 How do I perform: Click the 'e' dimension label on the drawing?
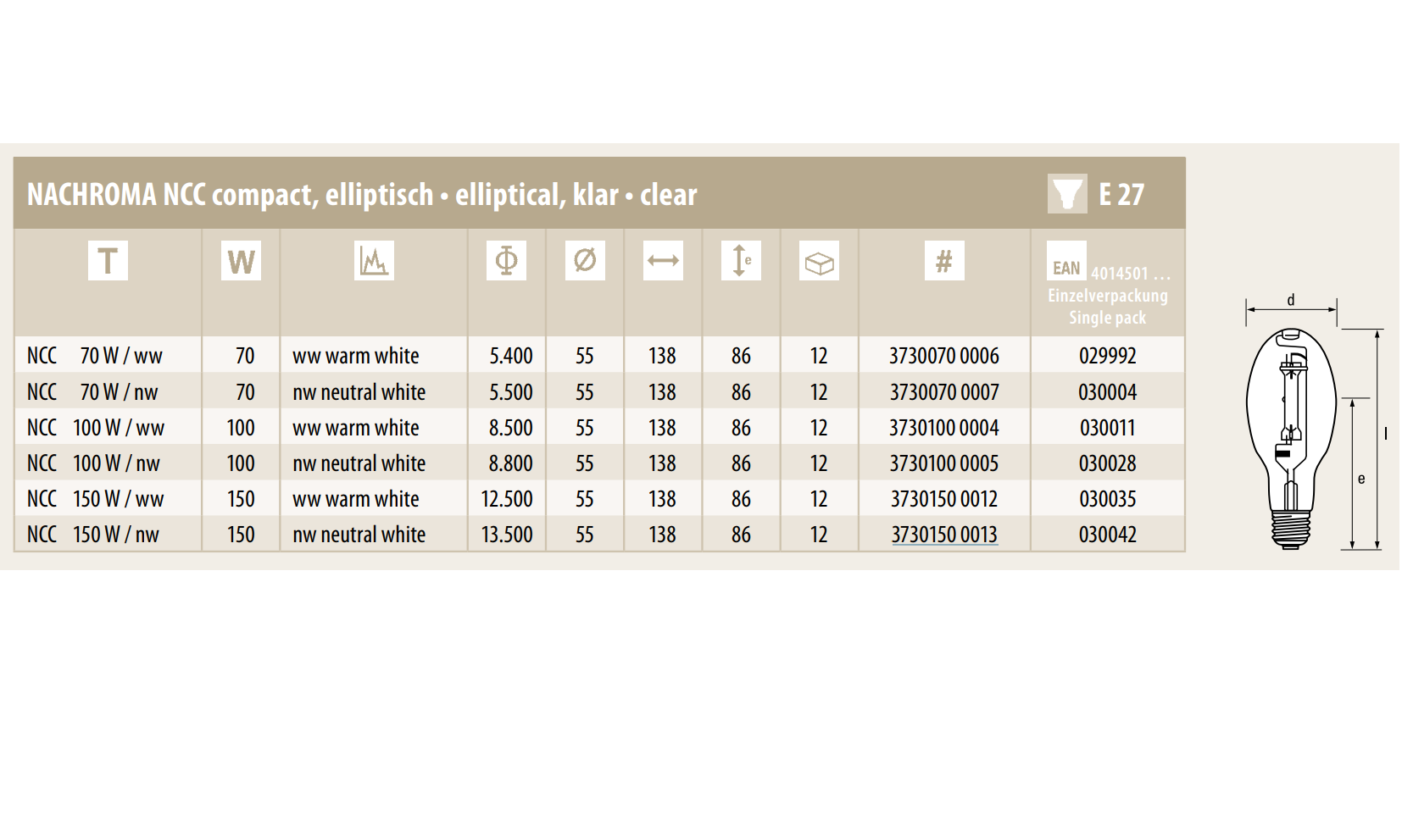pyautogui.click(x=1361, y=479)
